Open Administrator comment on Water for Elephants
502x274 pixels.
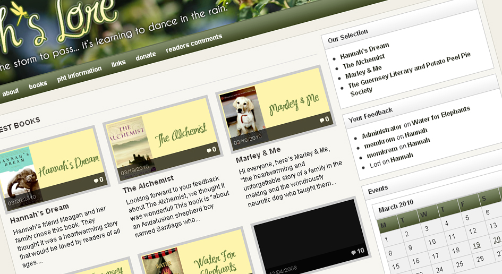(416, 122)
